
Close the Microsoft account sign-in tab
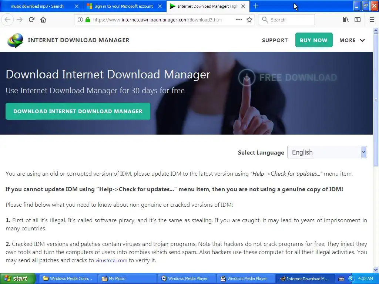click(160, 6)
